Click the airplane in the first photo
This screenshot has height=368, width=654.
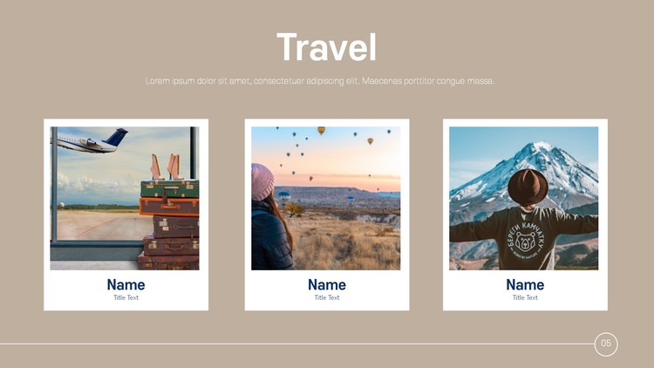(x=90, y=141)
